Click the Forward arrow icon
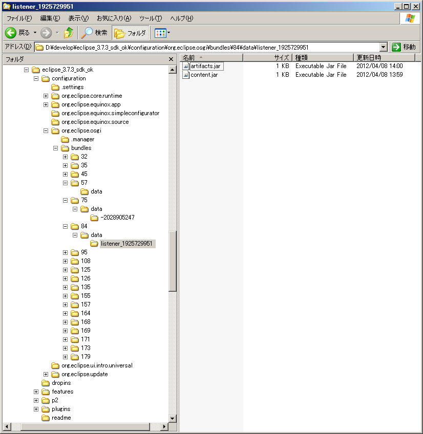The width and height of the screenshot is (423, 434). (x=46, y=33)
